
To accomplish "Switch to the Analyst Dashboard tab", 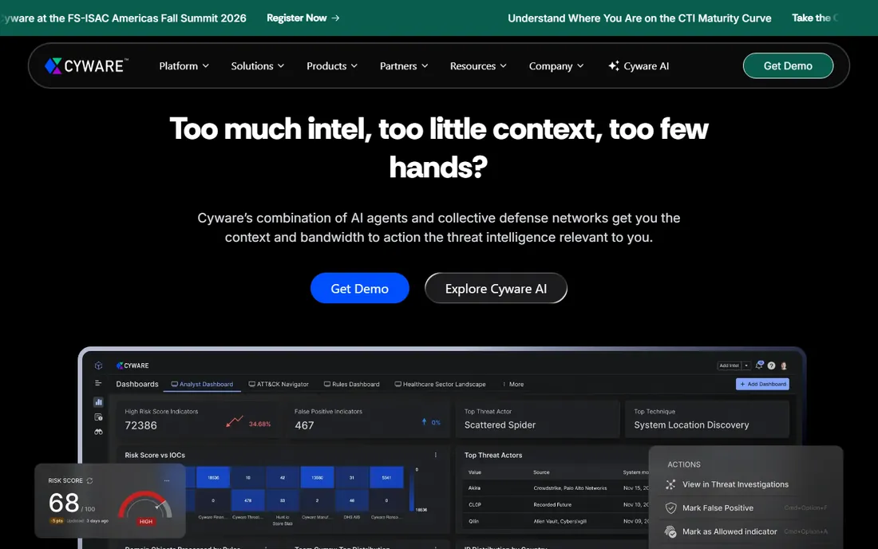I will [x=202, y=385].
